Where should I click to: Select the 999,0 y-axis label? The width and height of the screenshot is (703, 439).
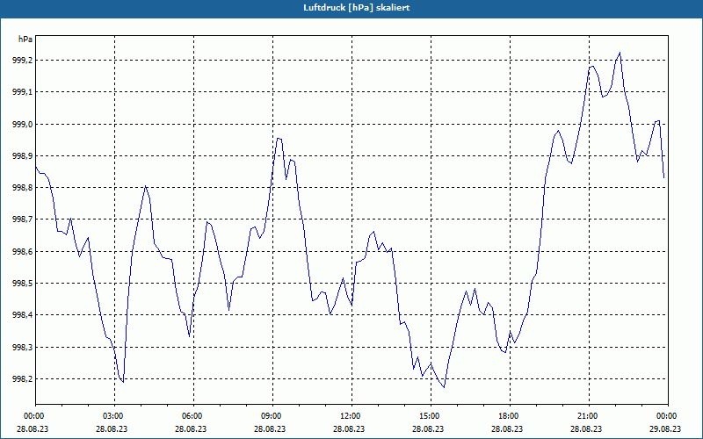23,124
